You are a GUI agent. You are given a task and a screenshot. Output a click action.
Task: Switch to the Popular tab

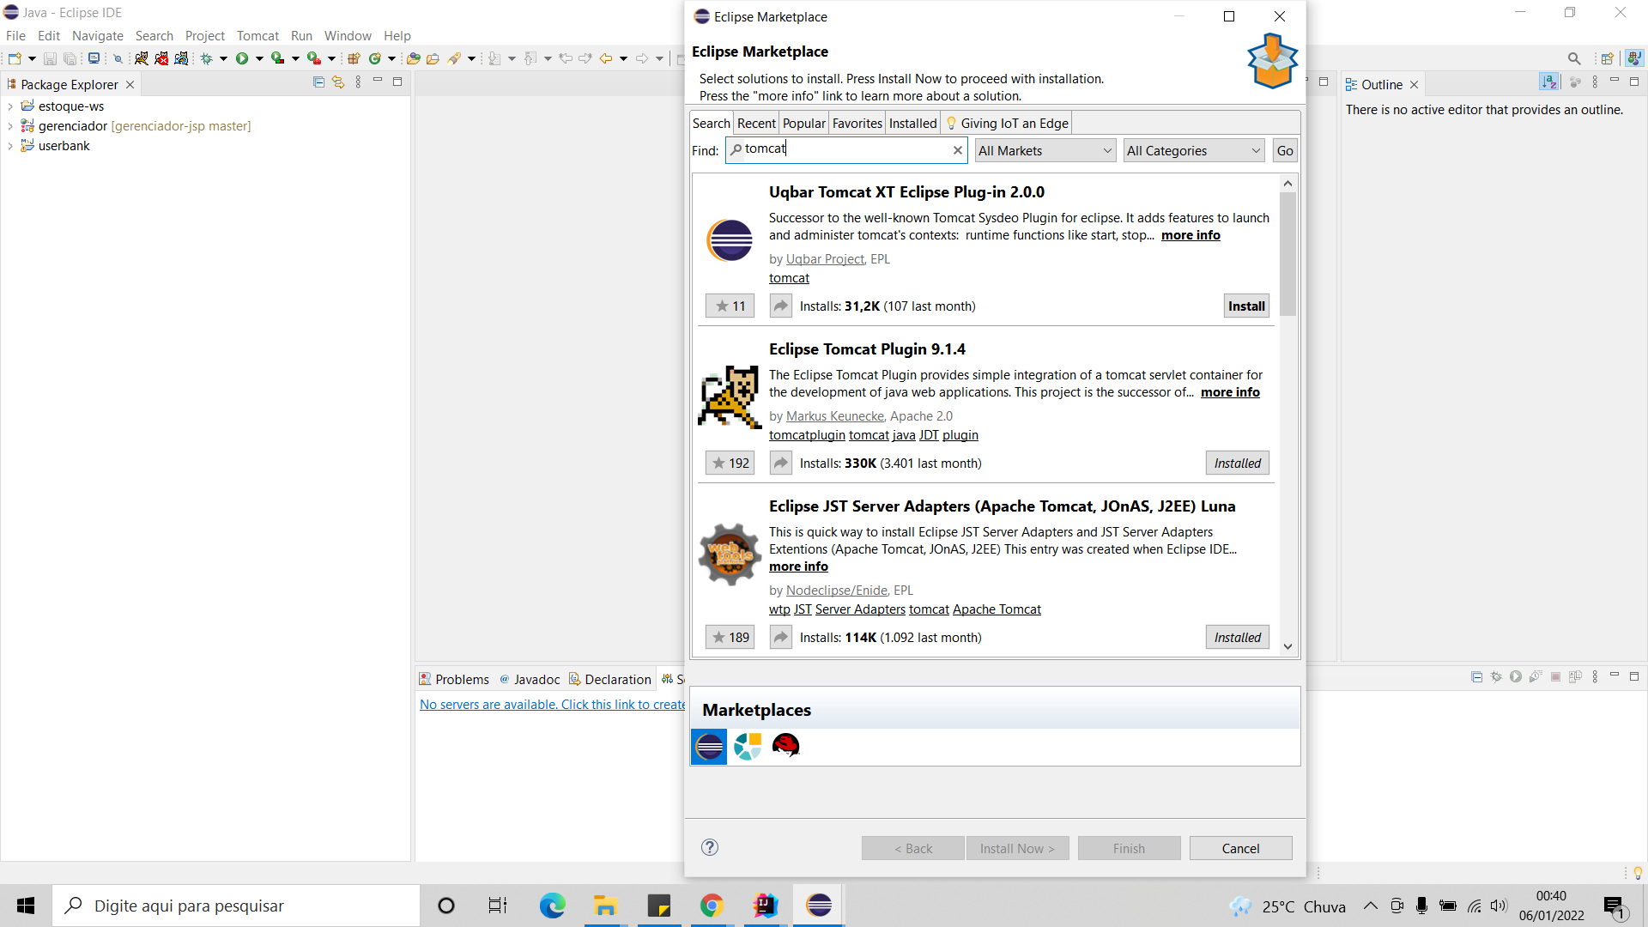pyautogui.click(x=804, y=124)
